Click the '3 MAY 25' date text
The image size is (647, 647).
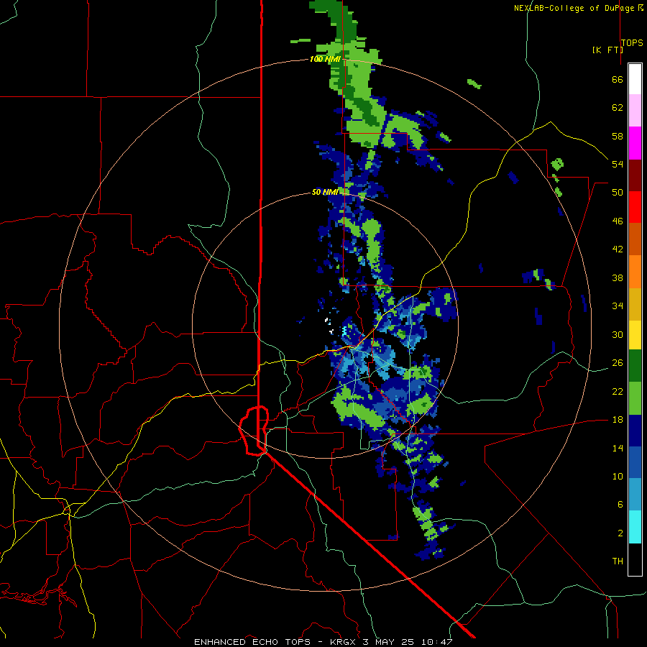[390, 642]
